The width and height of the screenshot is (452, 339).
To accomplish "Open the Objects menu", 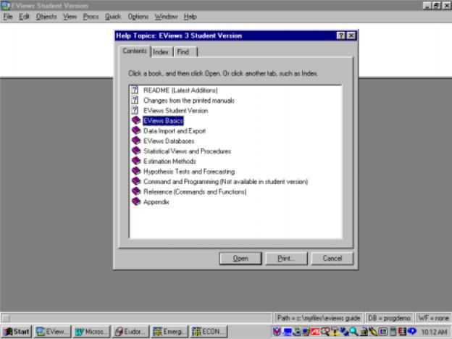I will (46, 17).
